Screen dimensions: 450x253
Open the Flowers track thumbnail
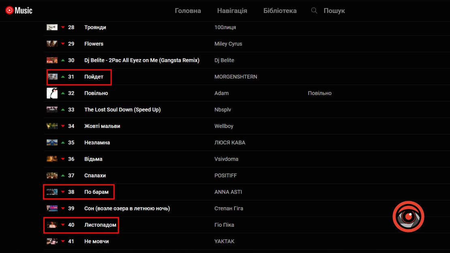tap(52, 44)
